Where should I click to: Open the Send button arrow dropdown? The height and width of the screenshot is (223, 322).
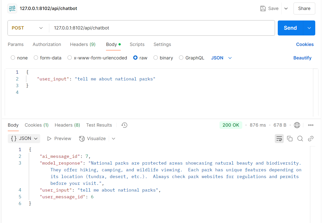(309, 28)
